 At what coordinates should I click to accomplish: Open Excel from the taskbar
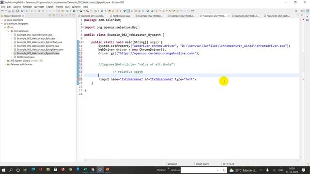pos(85,170)
